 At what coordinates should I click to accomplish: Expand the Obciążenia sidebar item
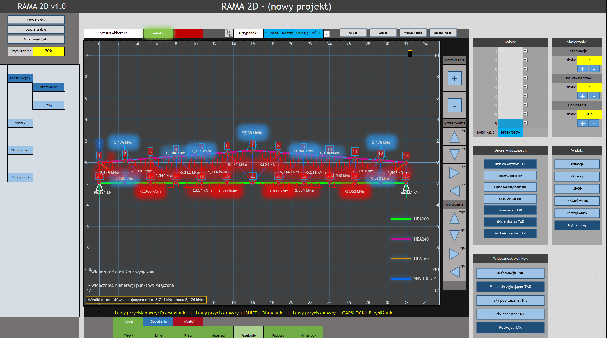click(x=20, y=150)
